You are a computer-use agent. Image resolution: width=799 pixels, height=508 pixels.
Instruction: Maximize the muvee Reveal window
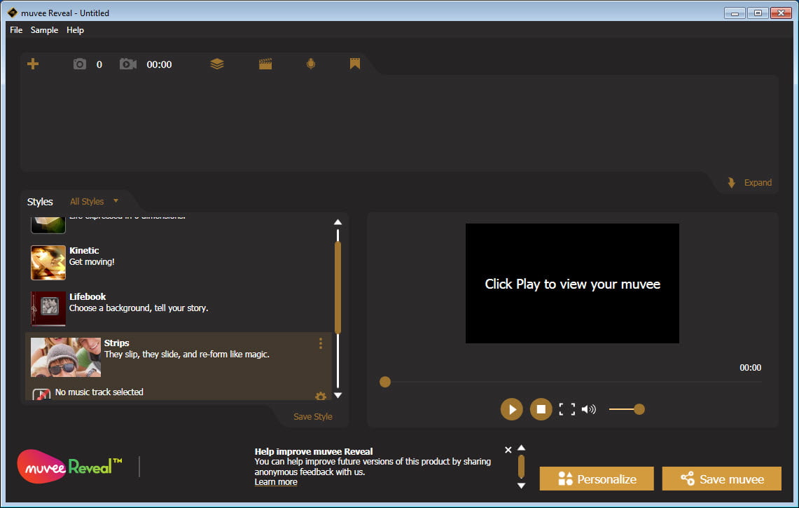click(758, 13)
